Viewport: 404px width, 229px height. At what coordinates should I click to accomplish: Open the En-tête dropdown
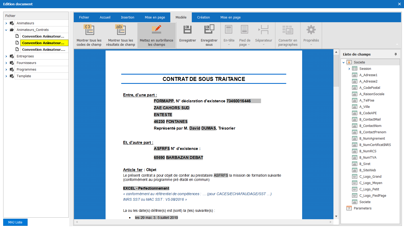[229, 35]
